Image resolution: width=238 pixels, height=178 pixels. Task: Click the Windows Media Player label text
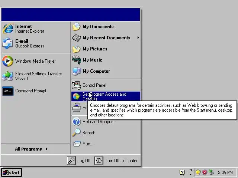[35, 61]
